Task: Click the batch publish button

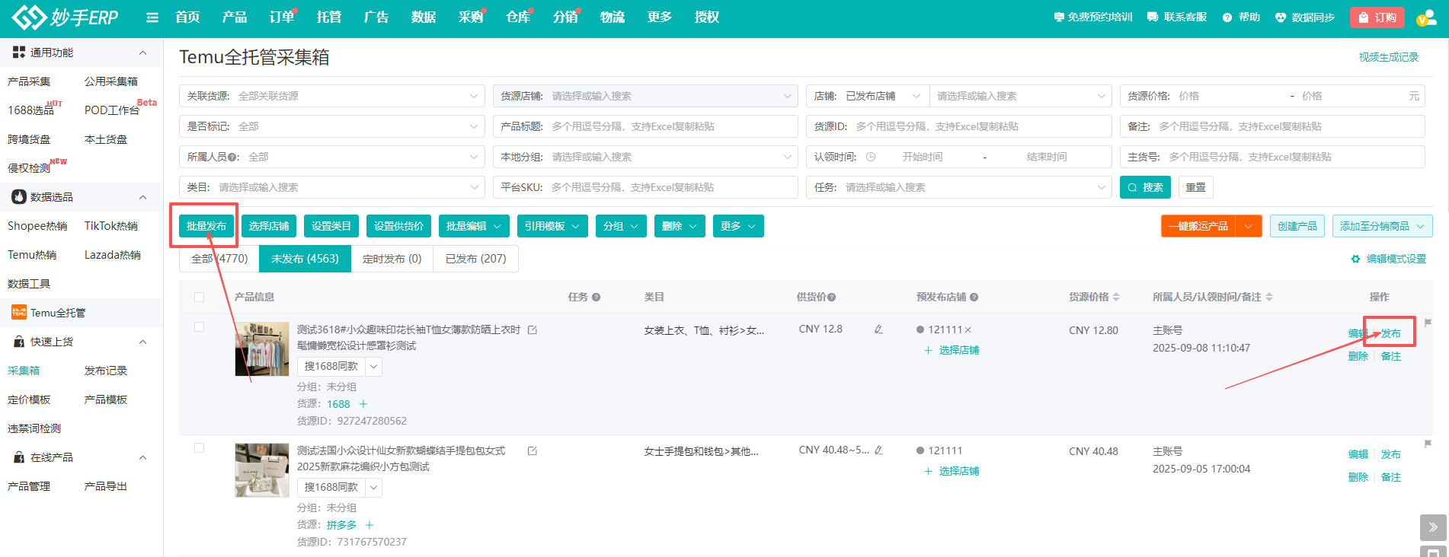Action: click(x=206, y=226)
